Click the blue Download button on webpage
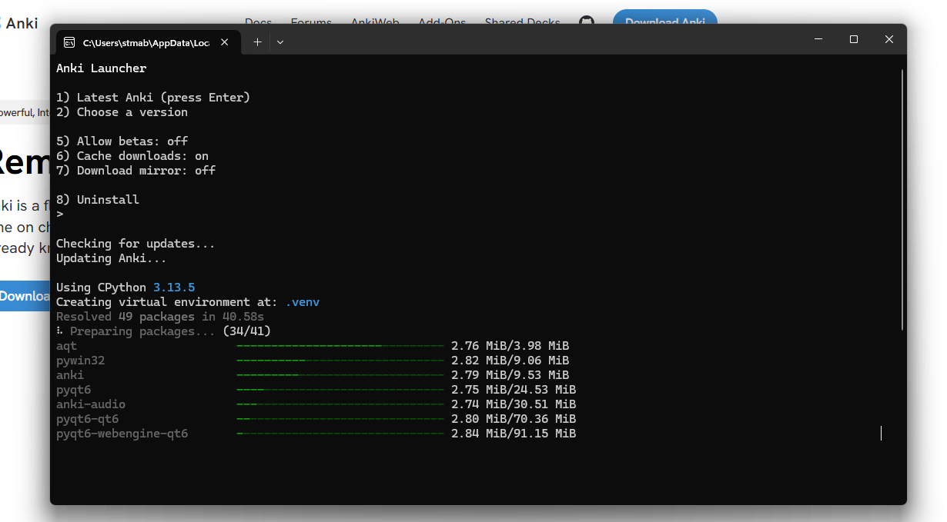Image resolution: width=947 pixels, height=522 pixels. pos(25,296)
